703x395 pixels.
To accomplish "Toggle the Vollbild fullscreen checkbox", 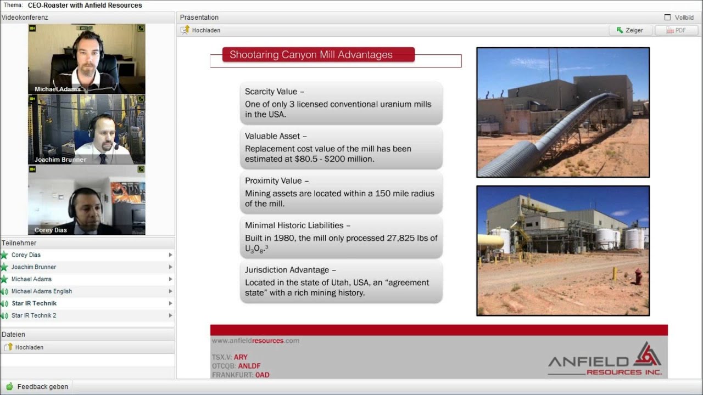I will pyautogui.click(x=668, y=18).
